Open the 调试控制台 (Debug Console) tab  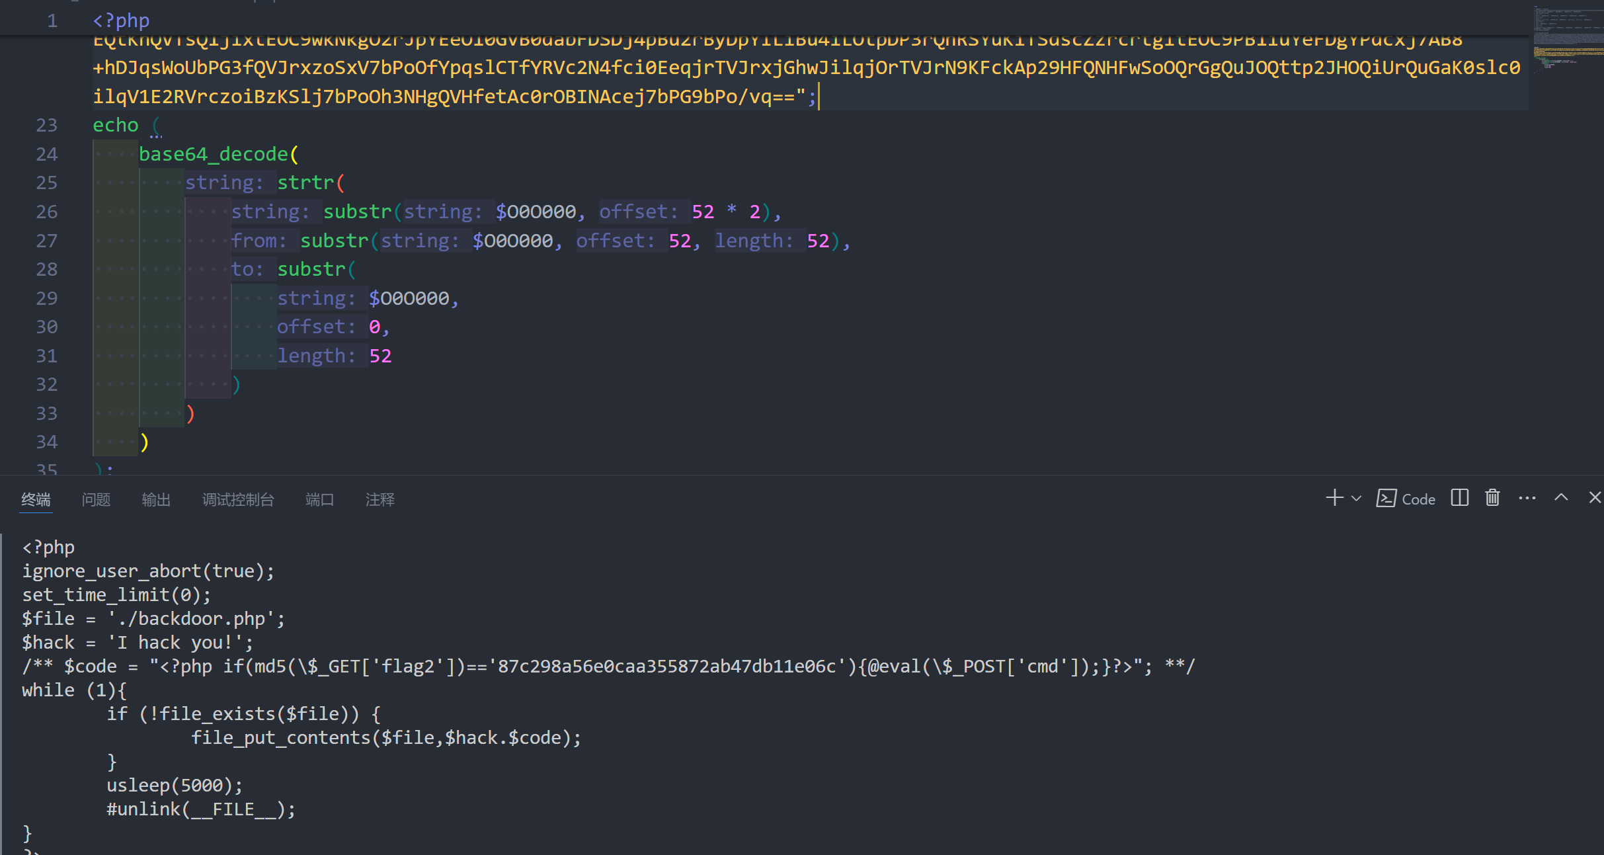coord(238,500)
